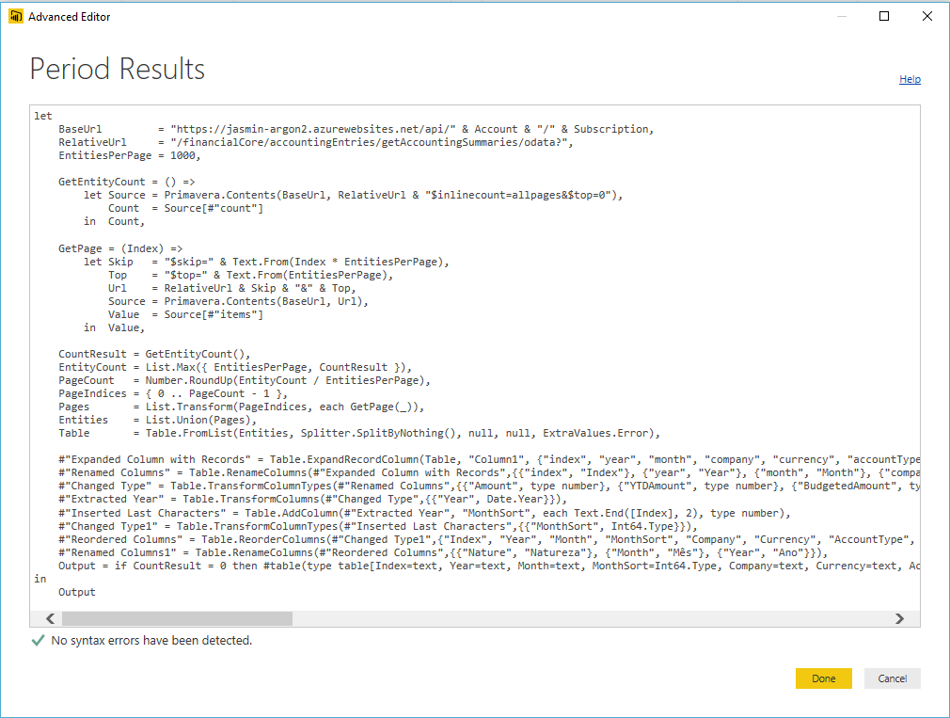Click the #"Expanded Column with Records" line
The height and width of the screenshot is (718, 950).
pos(489,460)
